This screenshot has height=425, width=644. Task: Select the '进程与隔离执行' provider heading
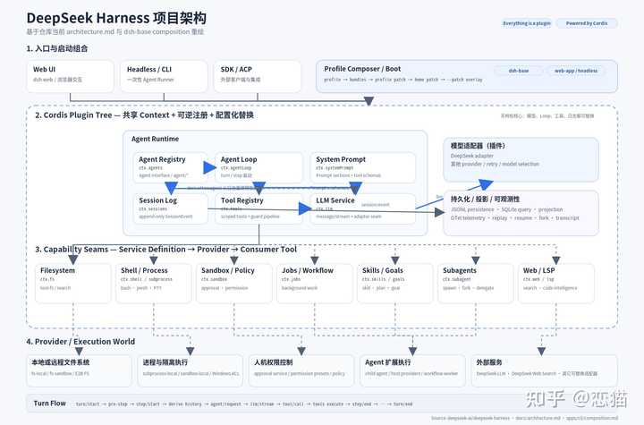tap(165, 362)
